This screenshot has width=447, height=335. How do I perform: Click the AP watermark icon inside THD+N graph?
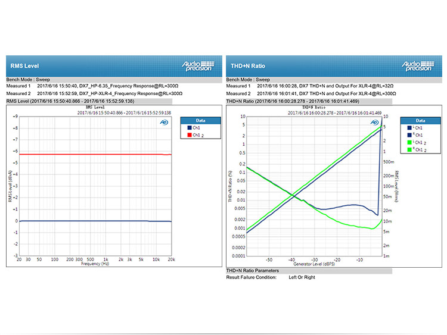click(374, 123)
